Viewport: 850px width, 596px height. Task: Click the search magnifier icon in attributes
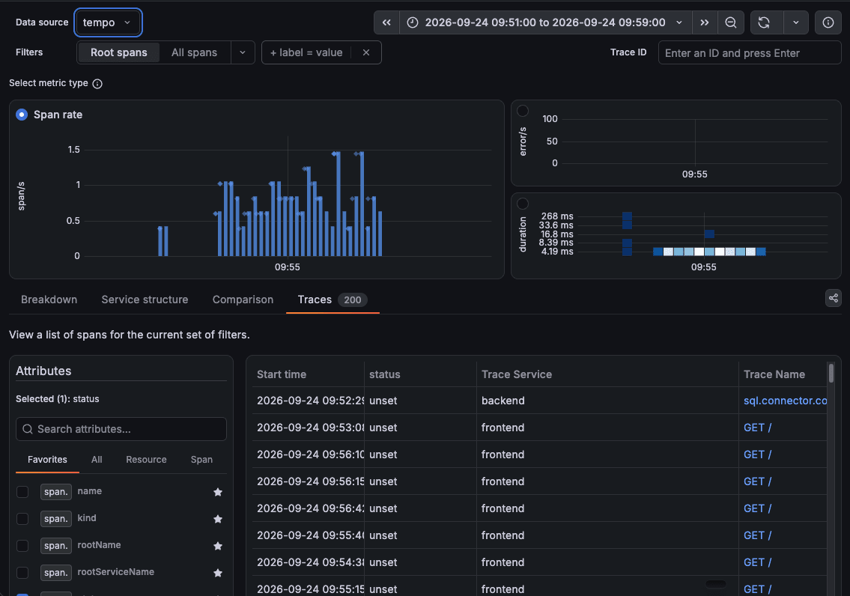tap(28, 429)
